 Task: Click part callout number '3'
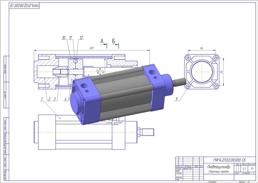55,99
